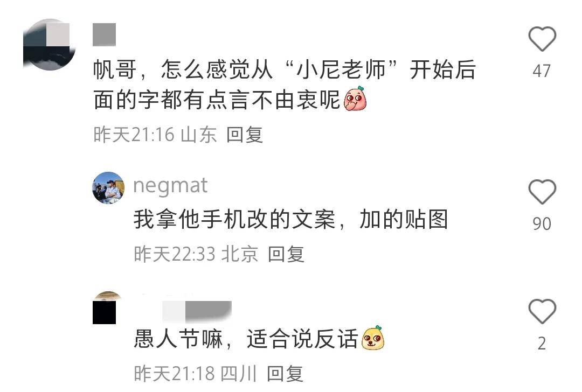Click the blurred username of third commenter
The width and height of the screenshot is (582, 392).
tap(197, 311)
